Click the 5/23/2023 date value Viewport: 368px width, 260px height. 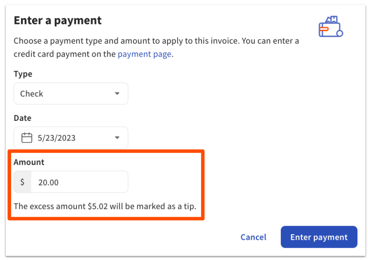pos(57,138)
